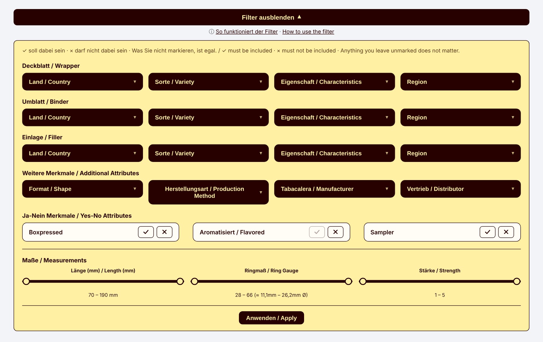The width and height of the screenshot is (543, 342).
Task: Open the Tabacalera / Manufacturer dropdown
Action: (x=335, y=189)
